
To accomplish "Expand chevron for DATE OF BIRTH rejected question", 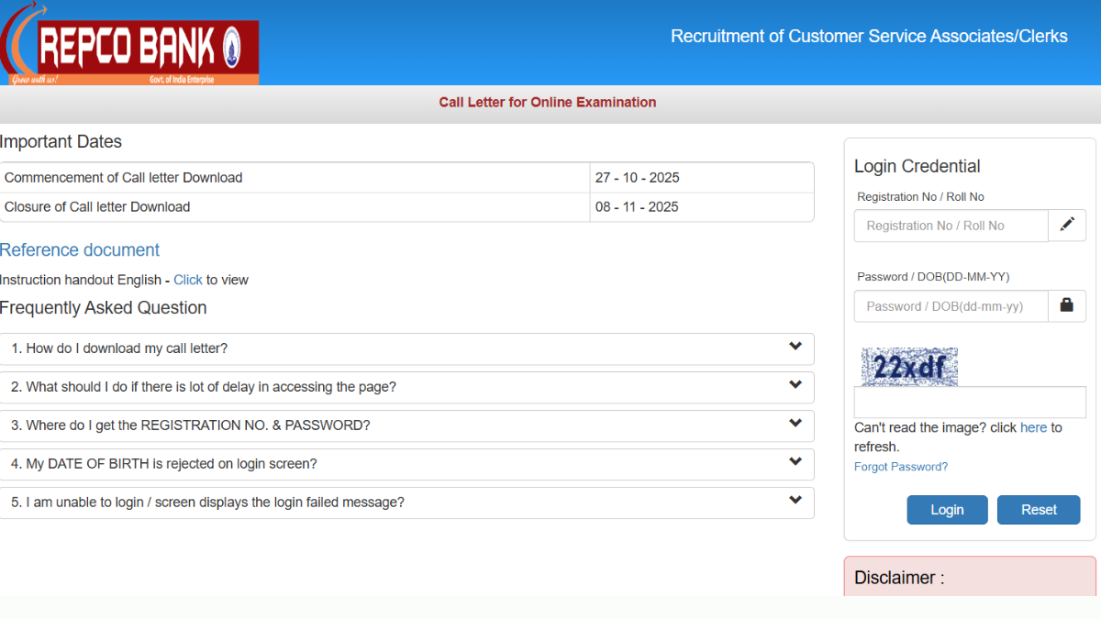I will pyautogui.click(x=795, y=462).
